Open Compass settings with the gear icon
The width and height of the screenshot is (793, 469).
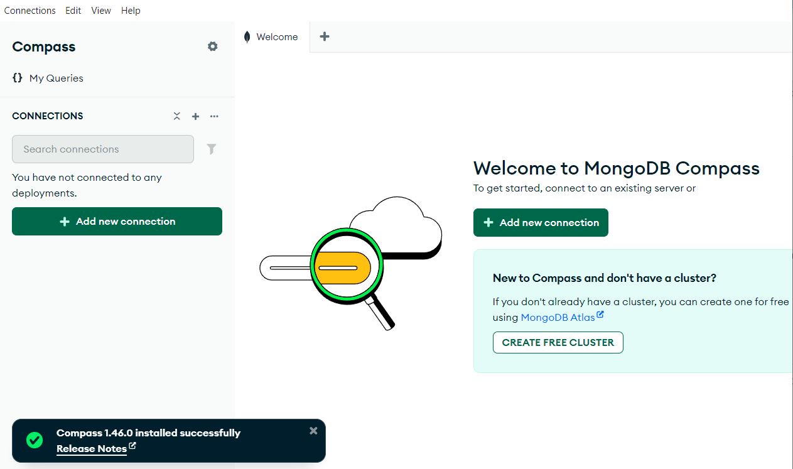(x=212, y=46)
